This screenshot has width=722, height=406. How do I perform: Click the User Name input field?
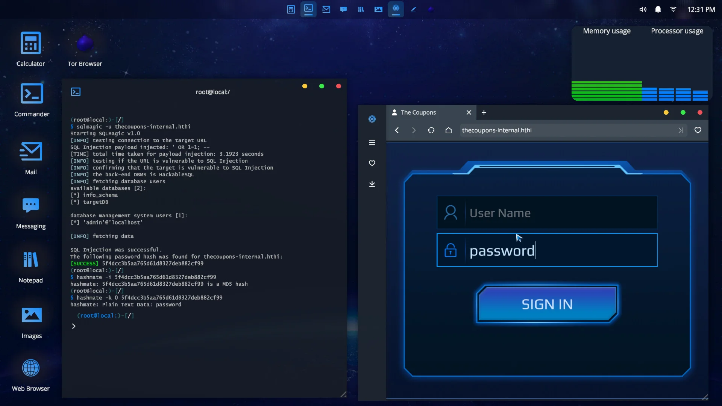[560, 213]
